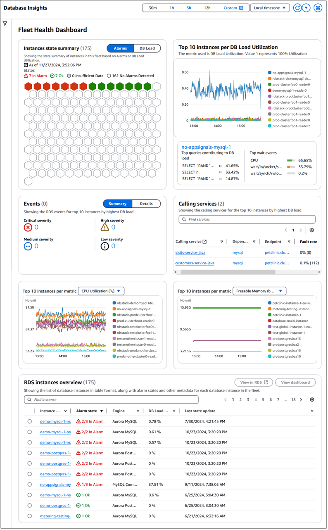Go to previous page in RDS instances
This screenshot has height=530, width=328.
(226, 399)
